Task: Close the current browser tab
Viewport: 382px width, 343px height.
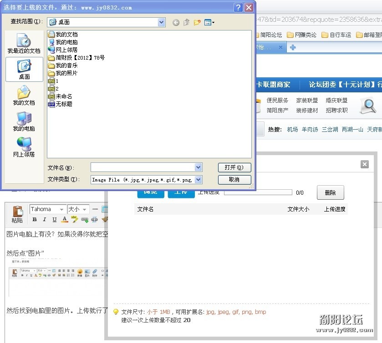Action: tap(280, 47)
